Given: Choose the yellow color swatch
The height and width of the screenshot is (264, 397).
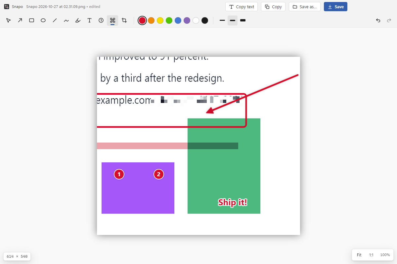Looking at the screenshot, I should (x=160, y=20).
